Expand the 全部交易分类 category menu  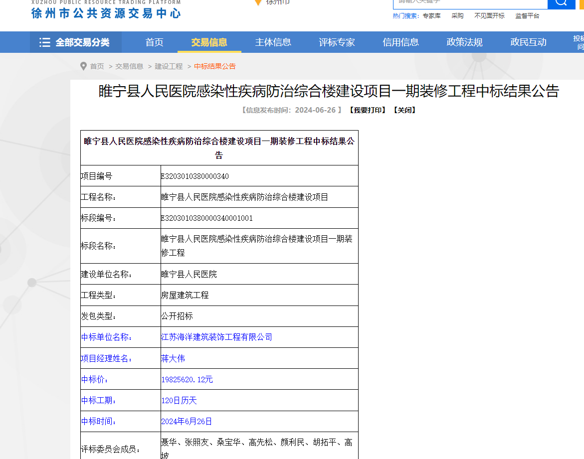tap(75, 42)
